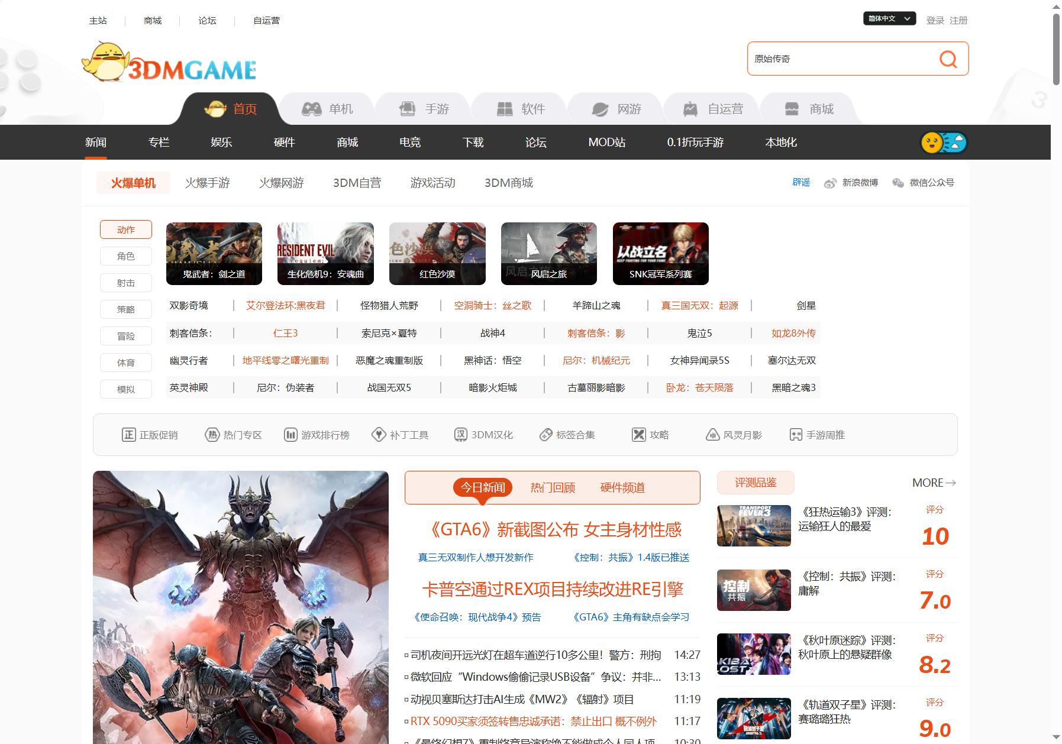Switch to the 热门回顾 news tab
Screen dimensions: 1062x744
[x=553, y=487]
